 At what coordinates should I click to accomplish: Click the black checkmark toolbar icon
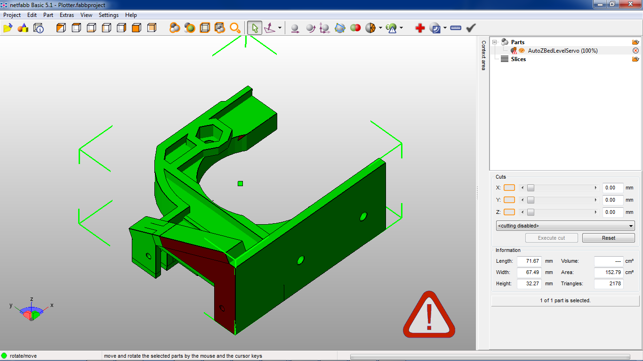click(471, 28)
